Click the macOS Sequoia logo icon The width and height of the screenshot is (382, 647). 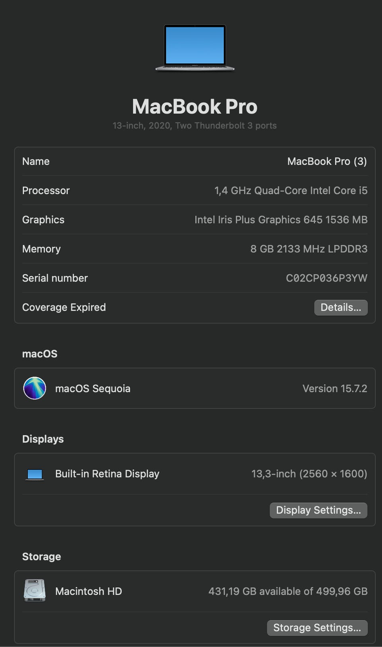[x=35, y=388]
